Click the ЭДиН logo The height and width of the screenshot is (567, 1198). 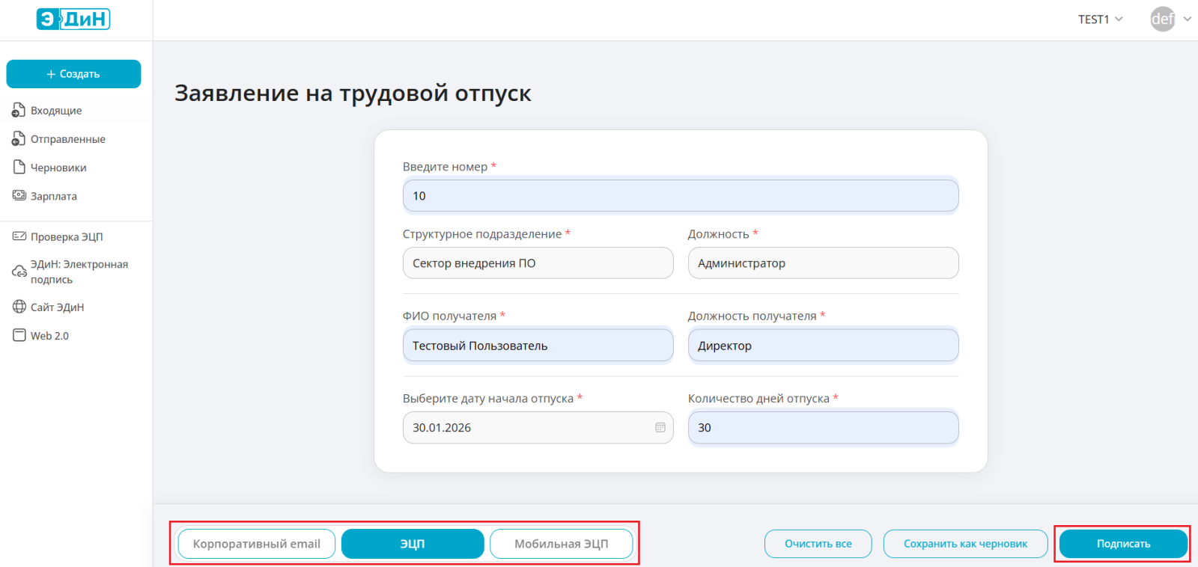click(73, 19)
